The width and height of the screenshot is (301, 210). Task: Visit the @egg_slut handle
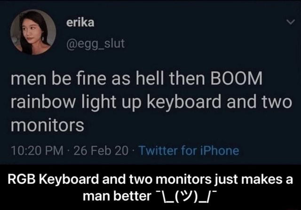(x=95, y=44)
